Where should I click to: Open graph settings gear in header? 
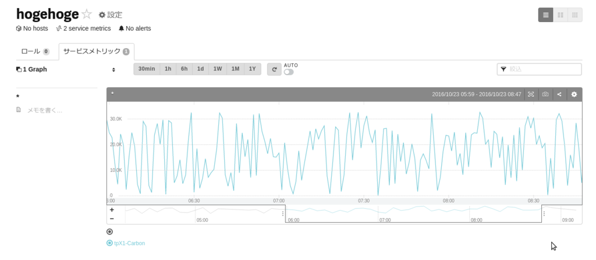[574, 95]
